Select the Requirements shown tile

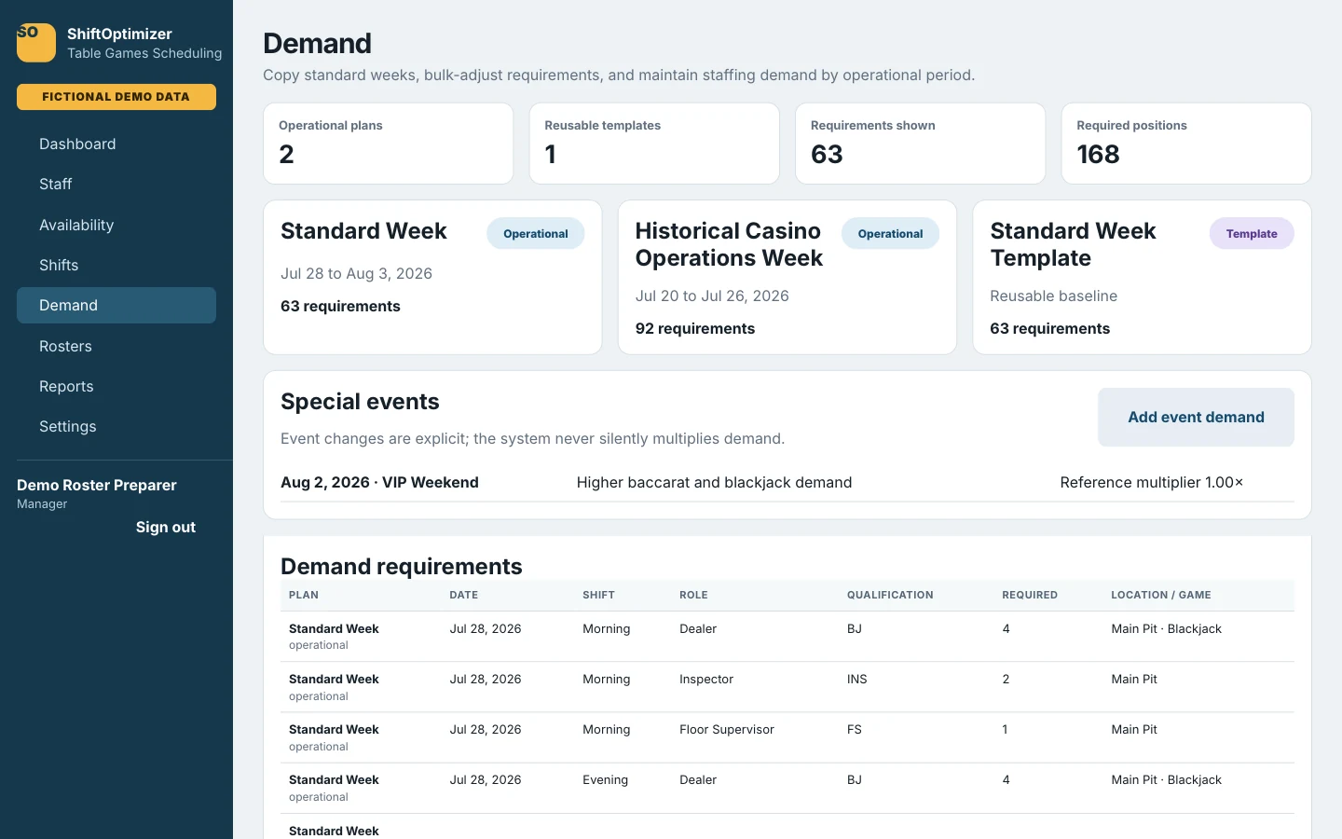click(x=920, y=144)
